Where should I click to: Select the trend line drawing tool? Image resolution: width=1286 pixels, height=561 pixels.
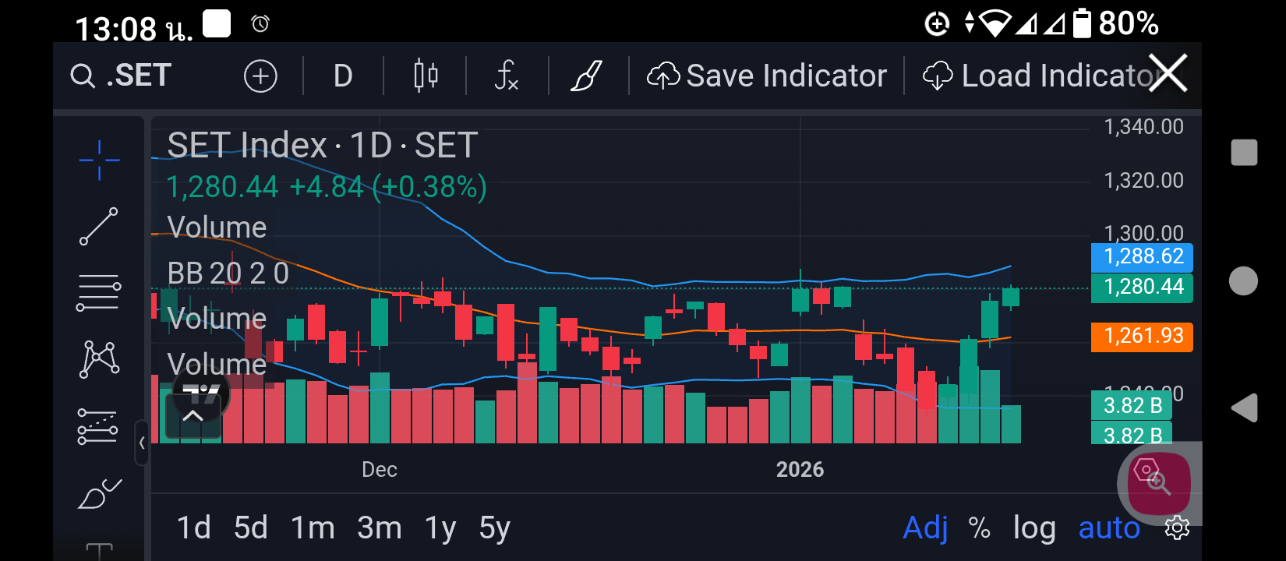pyautogui.click(x=99, y=227)
